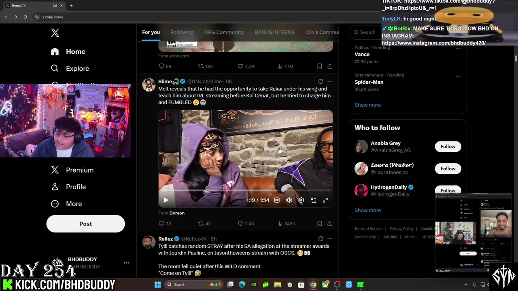Follow Laura (Vtuber)

pos(448,169)
